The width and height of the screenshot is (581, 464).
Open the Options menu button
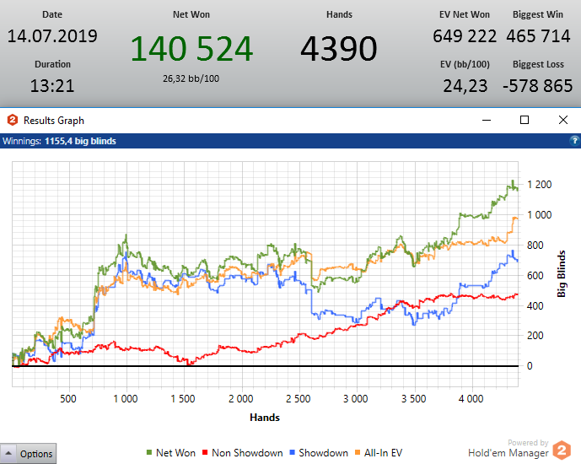[x=28, y=453]
